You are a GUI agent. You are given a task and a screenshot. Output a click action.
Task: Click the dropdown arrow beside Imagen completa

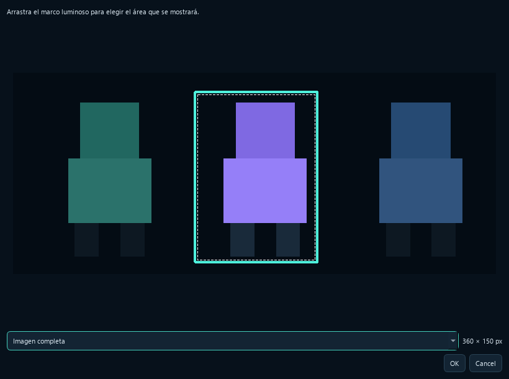point(453,341)
